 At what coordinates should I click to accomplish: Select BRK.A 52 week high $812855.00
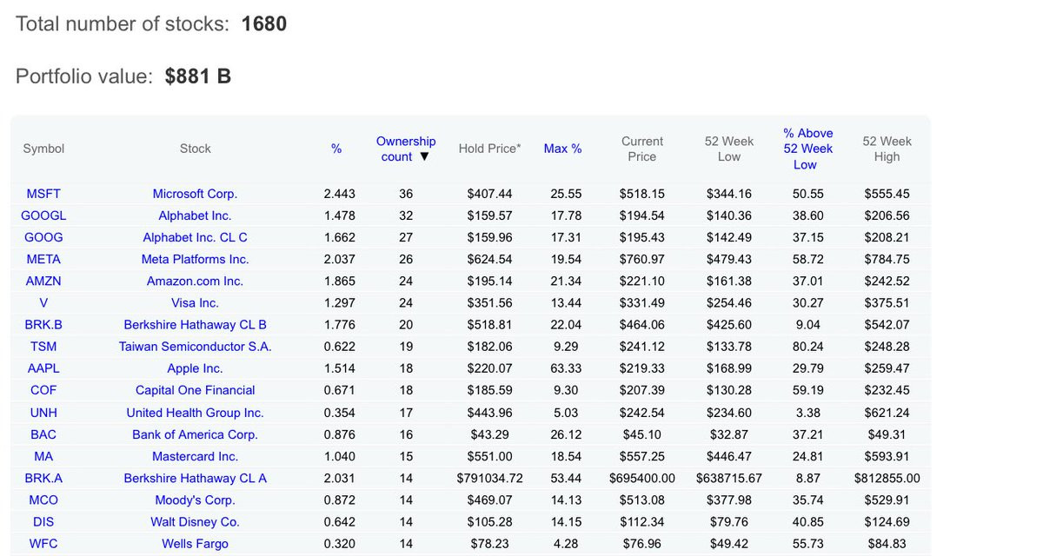point(887,478)
